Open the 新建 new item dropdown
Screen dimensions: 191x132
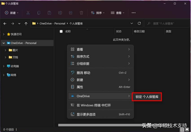point(12,13)
